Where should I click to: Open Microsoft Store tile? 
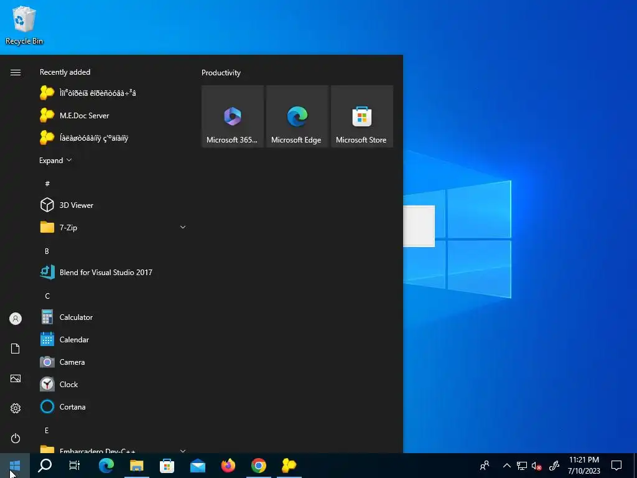click(x=361, y=116)
